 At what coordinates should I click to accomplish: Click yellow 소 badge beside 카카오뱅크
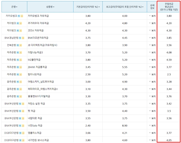pos(22,16)
